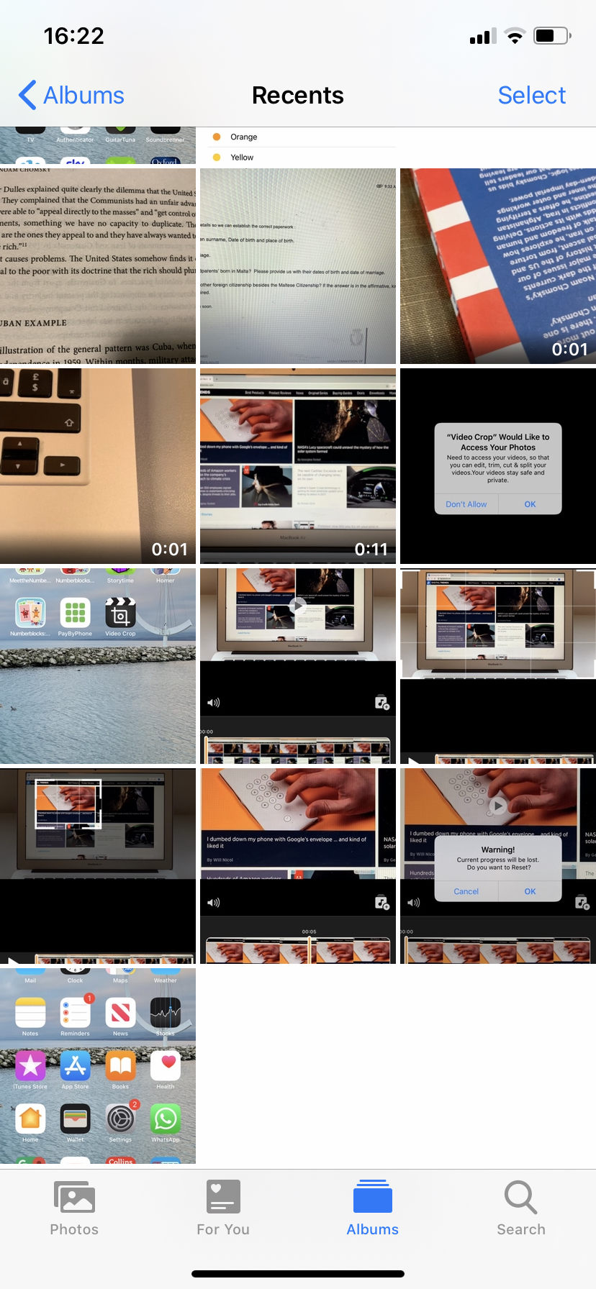
Task: Switch to the For You tab
Action: point(223,1198)
